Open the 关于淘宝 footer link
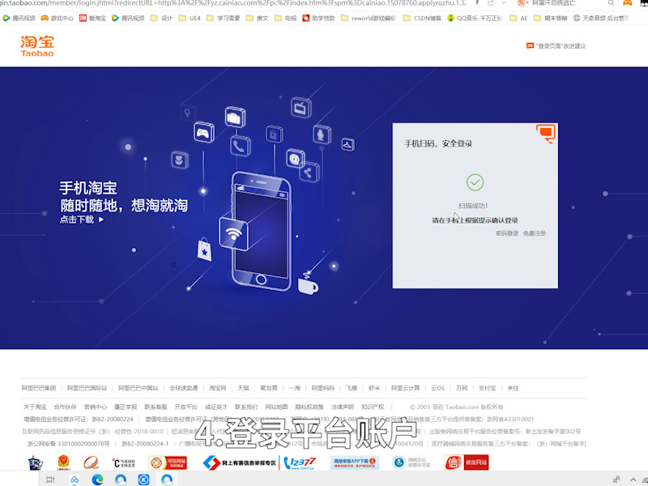The image size is (648, 486). tap(35, 407)
